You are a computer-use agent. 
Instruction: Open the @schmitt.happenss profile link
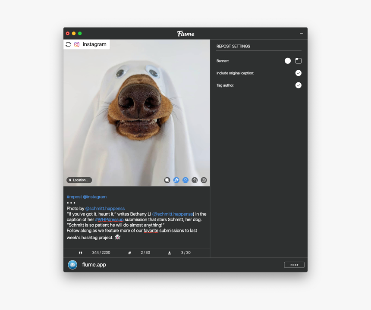coord(105,208)
